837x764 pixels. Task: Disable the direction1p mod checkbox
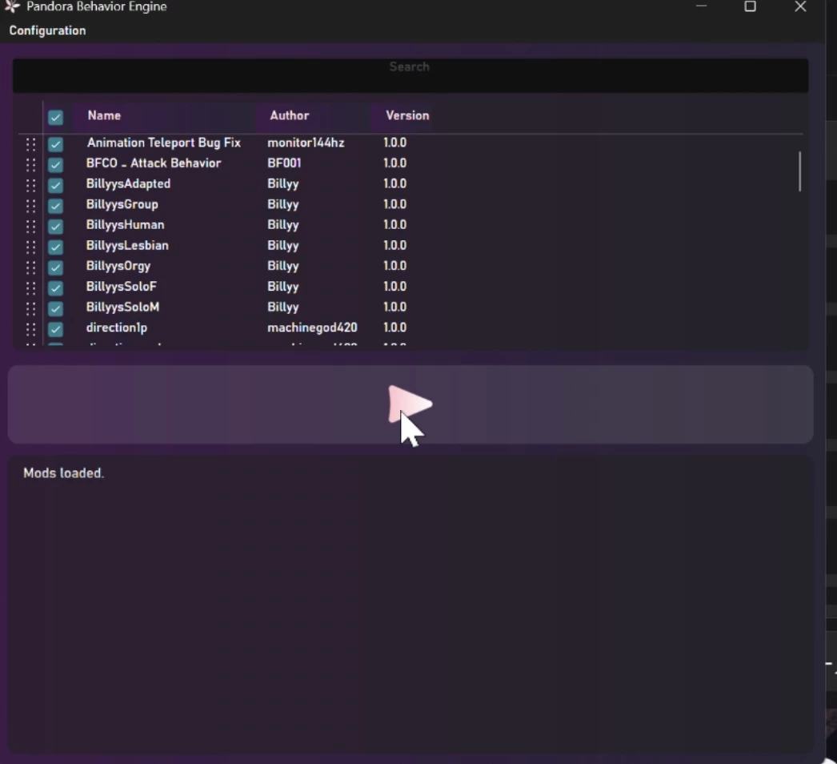coord(55,329)
